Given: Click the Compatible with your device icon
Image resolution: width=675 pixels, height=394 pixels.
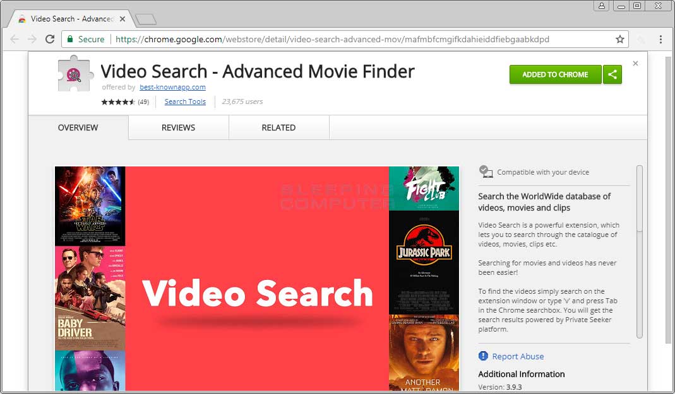Looking at the screenshot, I should 486,172.
